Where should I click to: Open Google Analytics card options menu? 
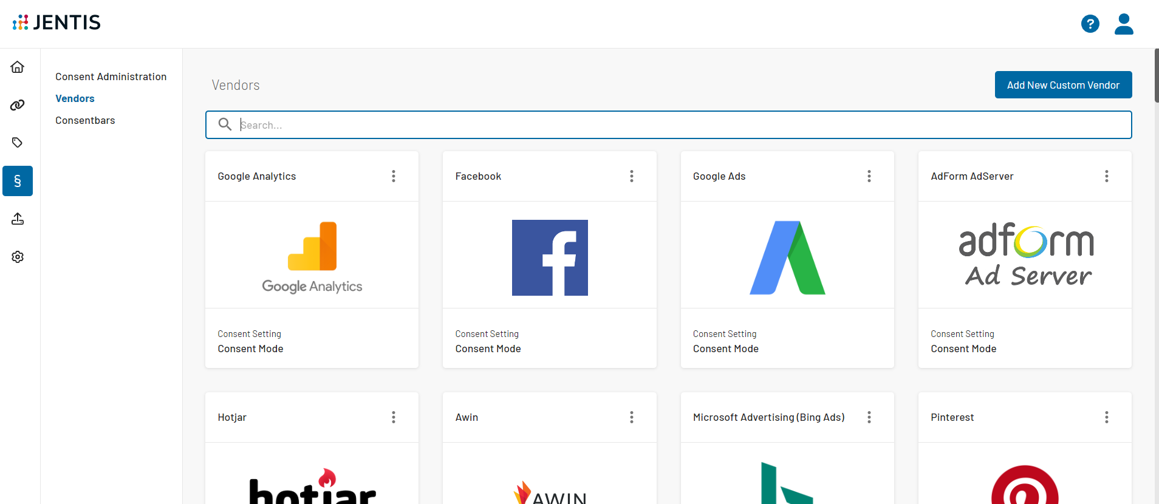tap(394, 176)
